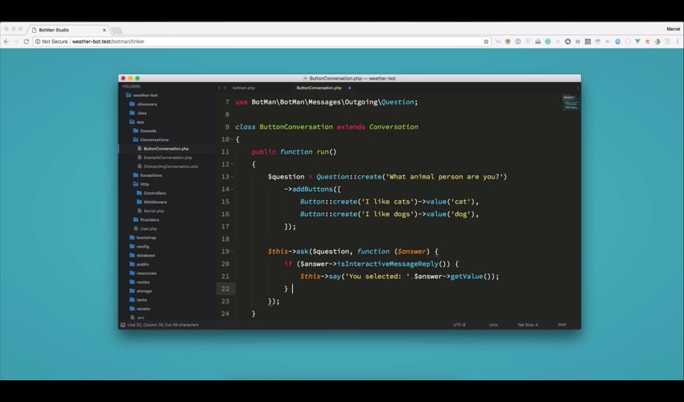Expand the .idea folder
Viewport: 684px width, 402px height.
(x=138, y=113)
